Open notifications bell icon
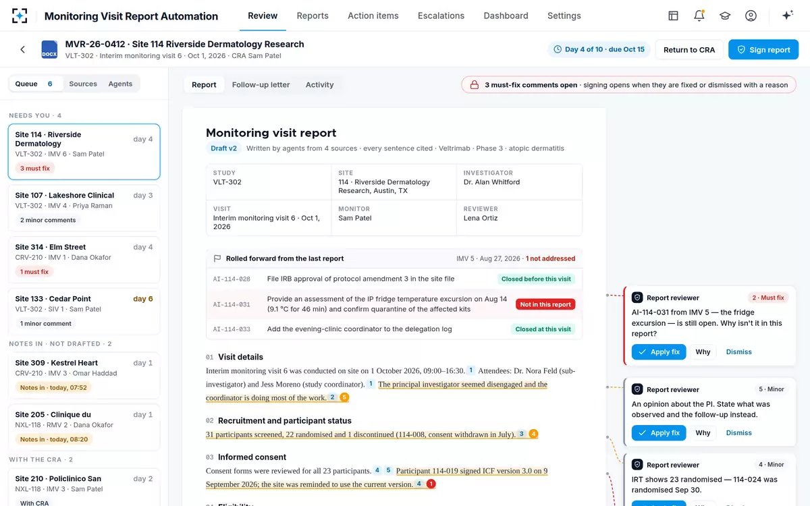810x506 pixels. coord(699,16)
